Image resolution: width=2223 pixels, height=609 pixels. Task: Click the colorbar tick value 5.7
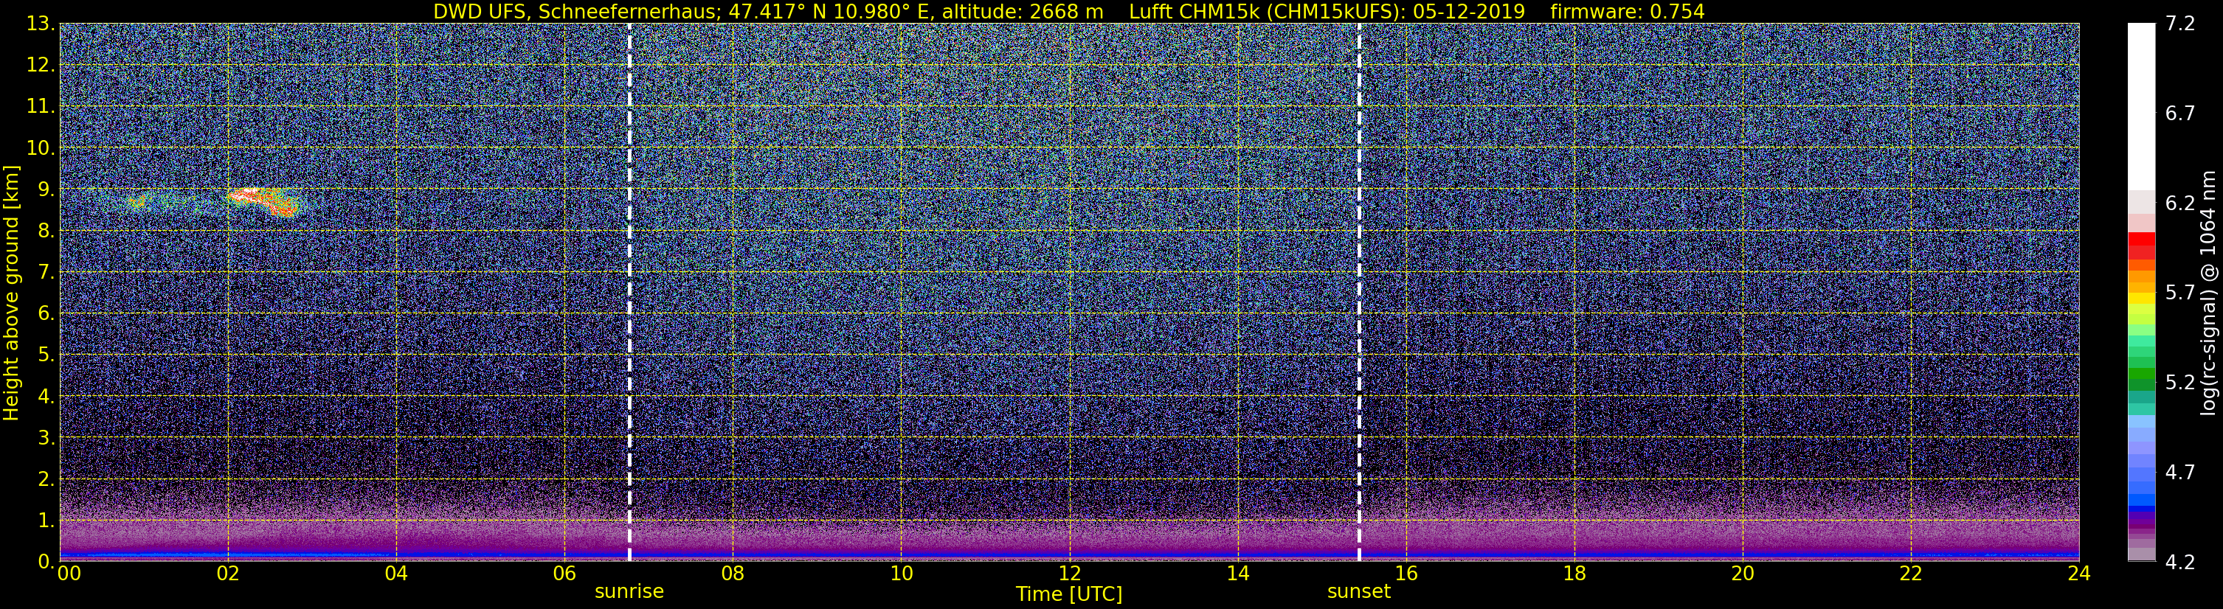point(2180,293)
